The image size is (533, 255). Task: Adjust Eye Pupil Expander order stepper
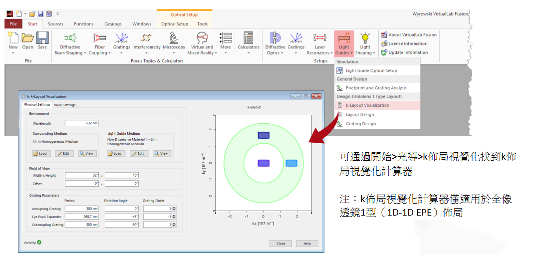point(174,217)
